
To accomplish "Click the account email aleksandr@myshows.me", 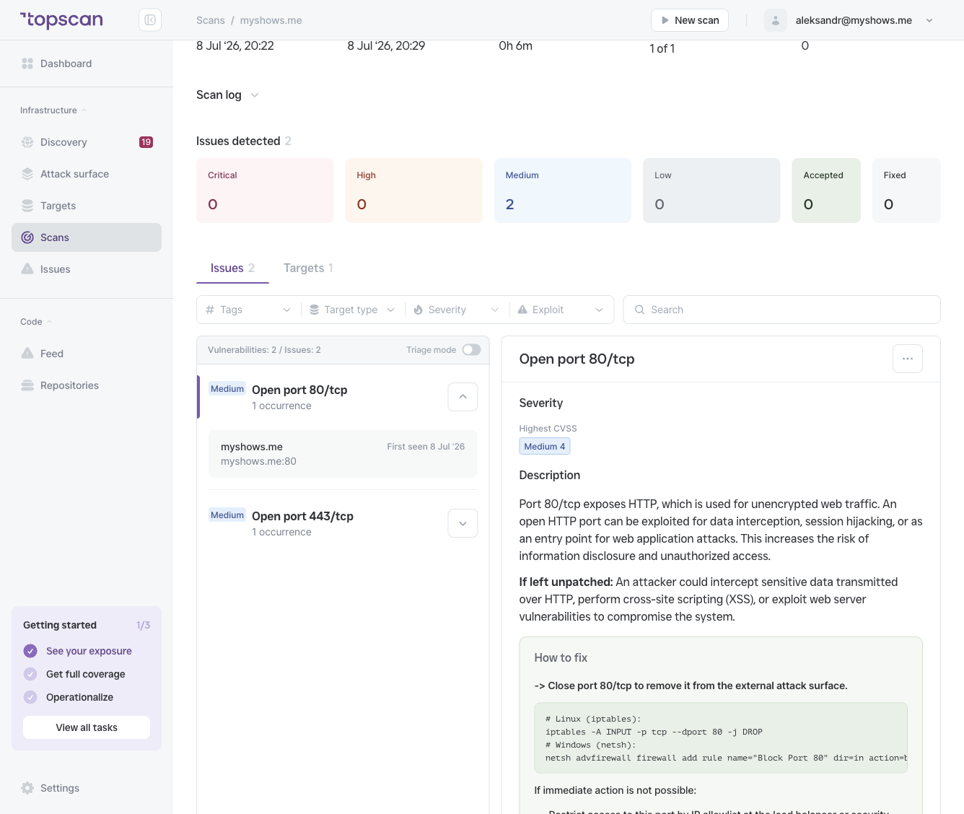I will tap(854, 20).
